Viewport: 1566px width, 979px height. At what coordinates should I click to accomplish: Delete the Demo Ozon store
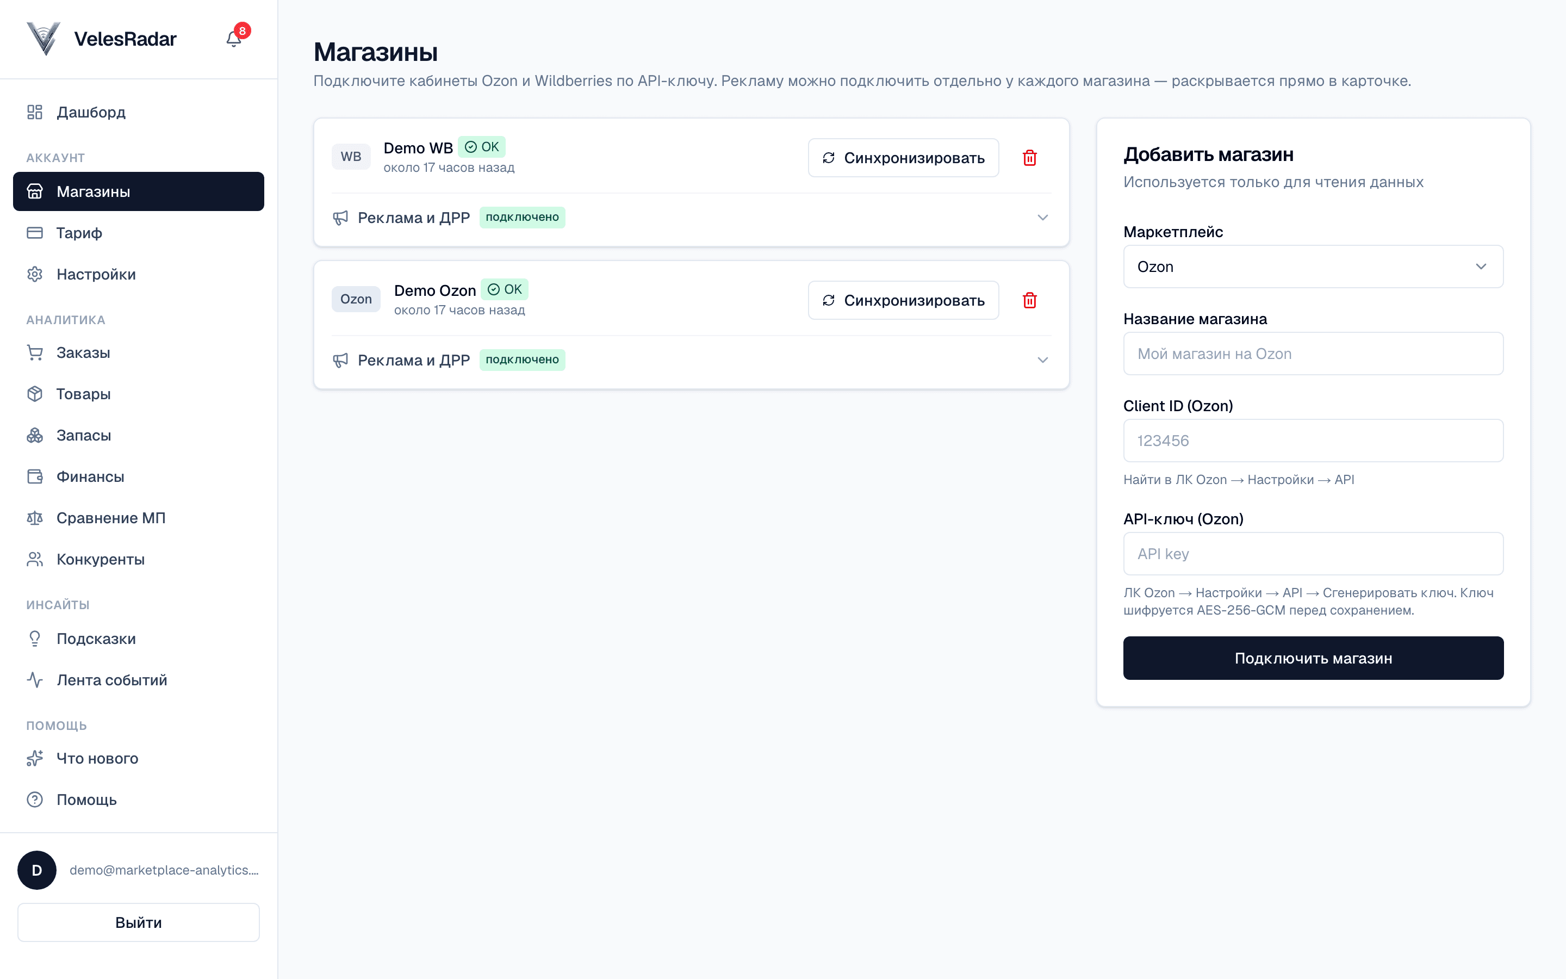pyautogui.click(x=1029, y=300)
